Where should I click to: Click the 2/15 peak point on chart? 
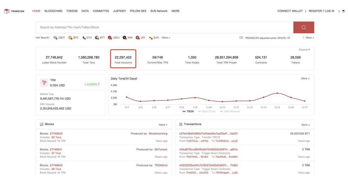point(277,93)
